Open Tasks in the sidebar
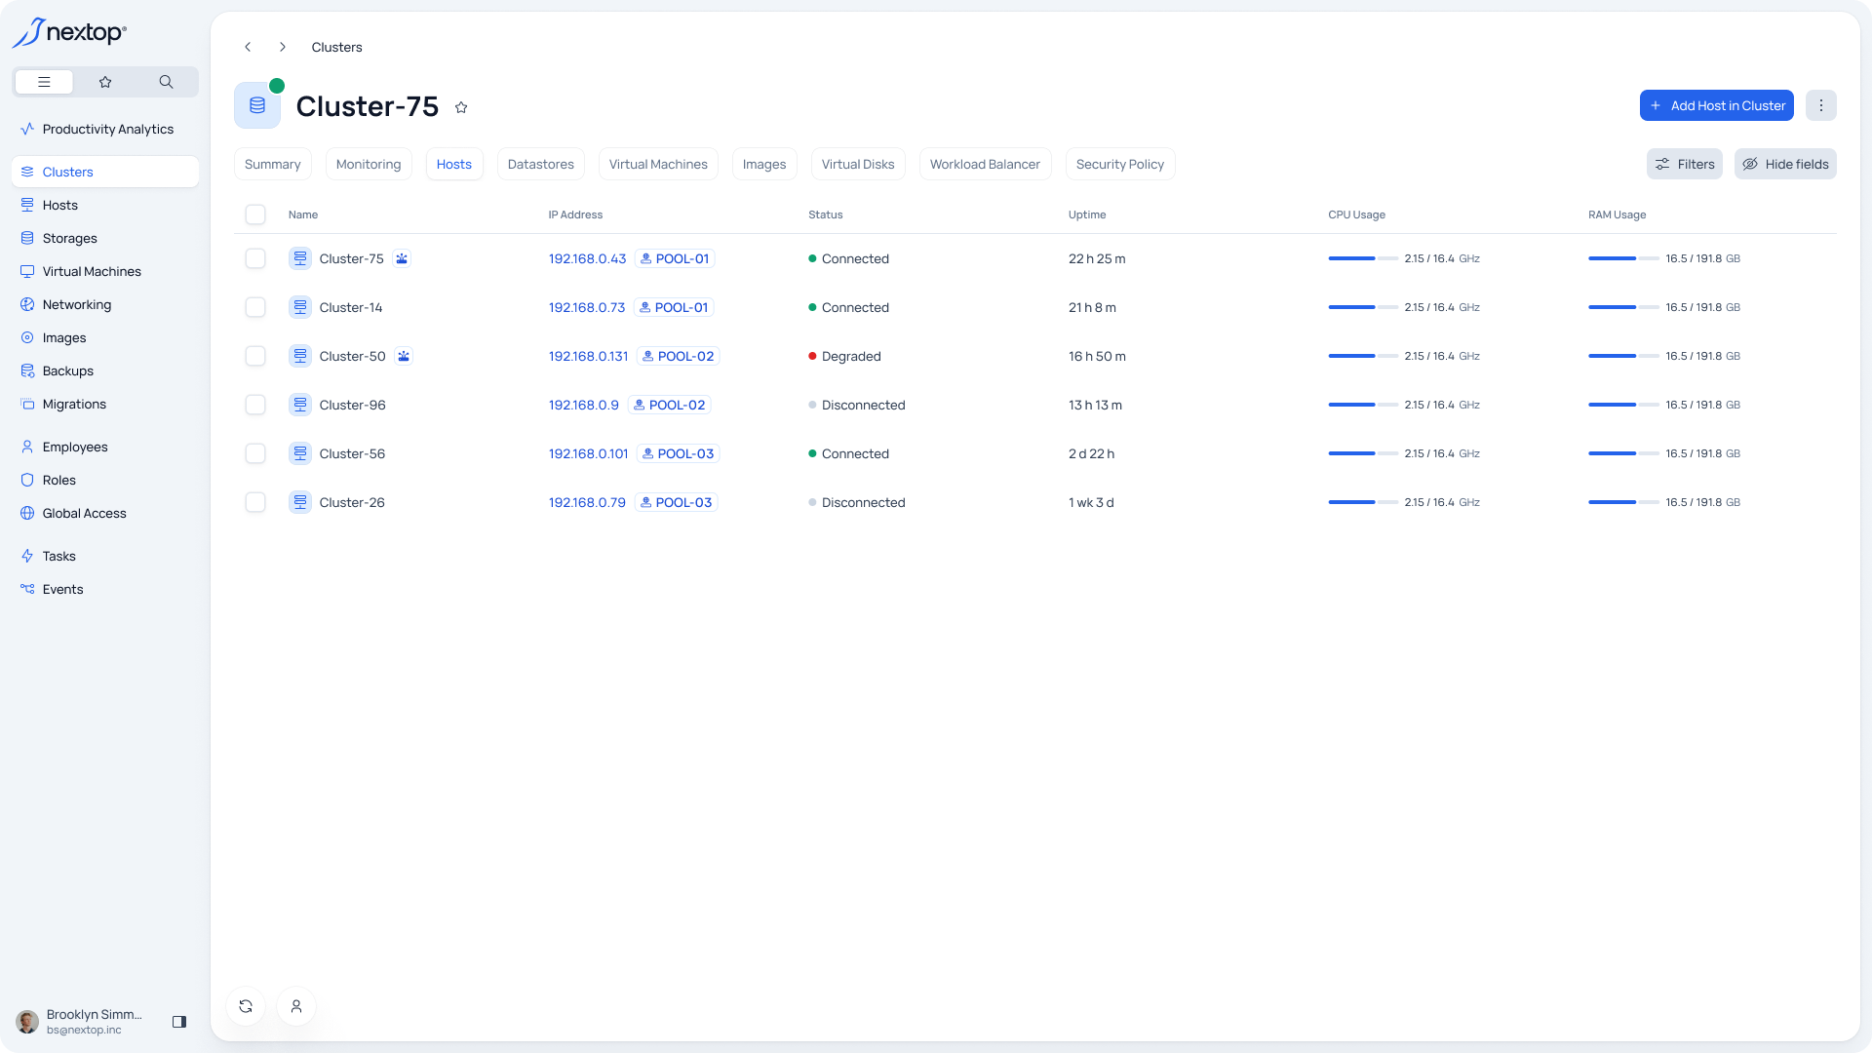 coord(105,556)
